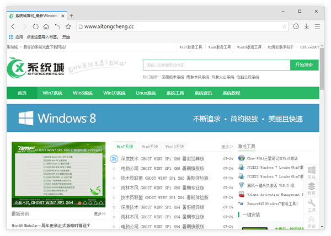
Task: Close the 系统城官网 browser tab
Action: click(63, 16)
